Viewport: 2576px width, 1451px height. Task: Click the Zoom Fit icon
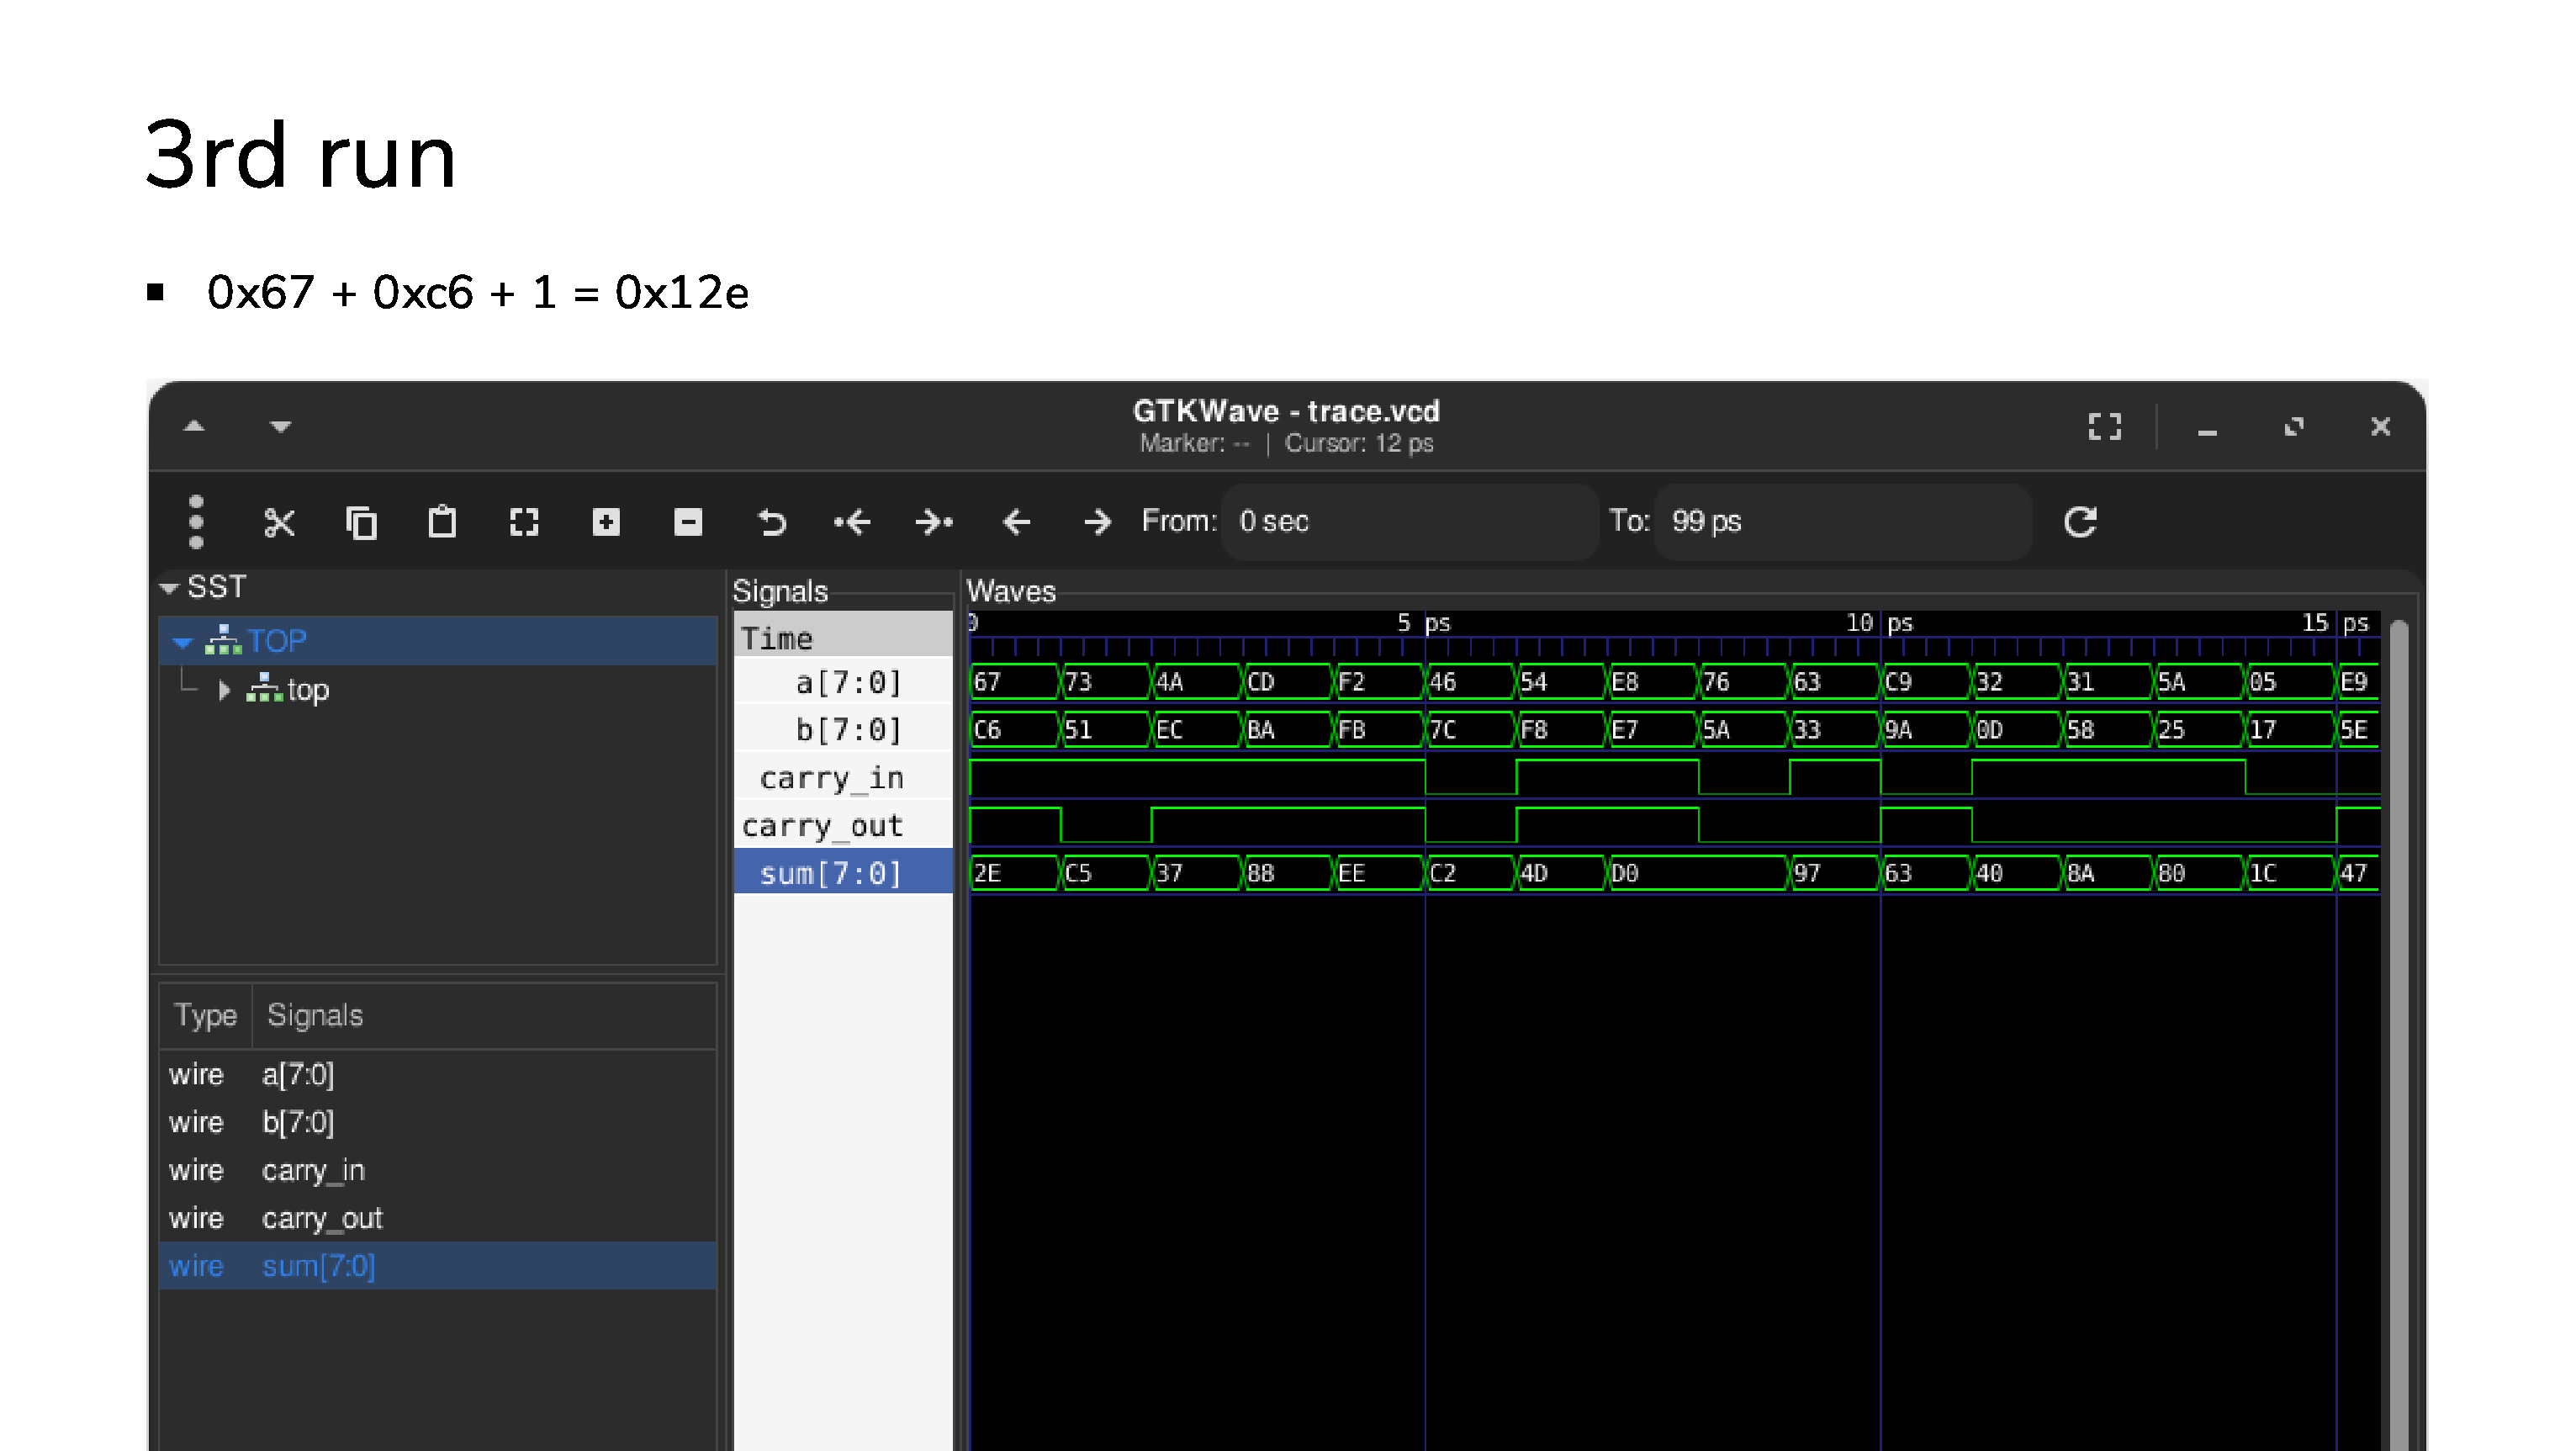click(524, 522)
